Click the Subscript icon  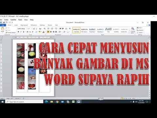30,32
